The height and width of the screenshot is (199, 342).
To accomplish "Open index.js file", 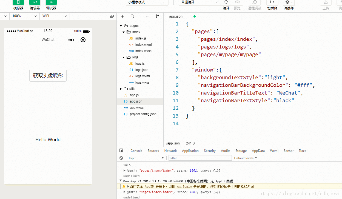I will click(x=141, y=38).
